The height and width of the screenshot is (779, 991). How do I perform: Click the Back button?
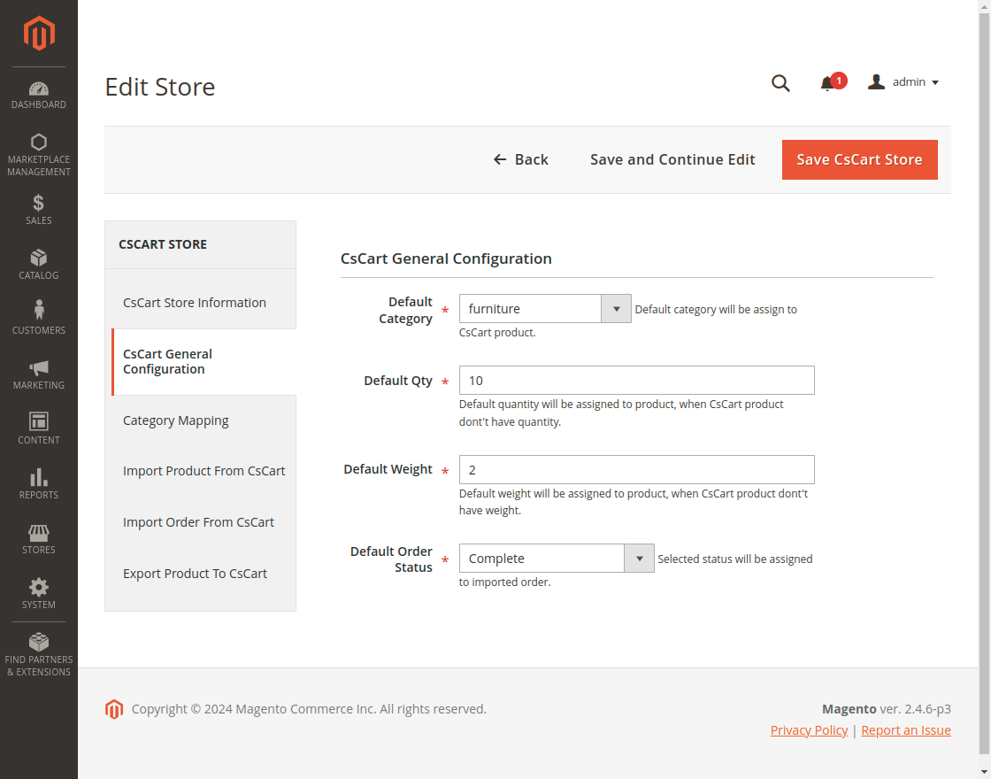[521, 160]
